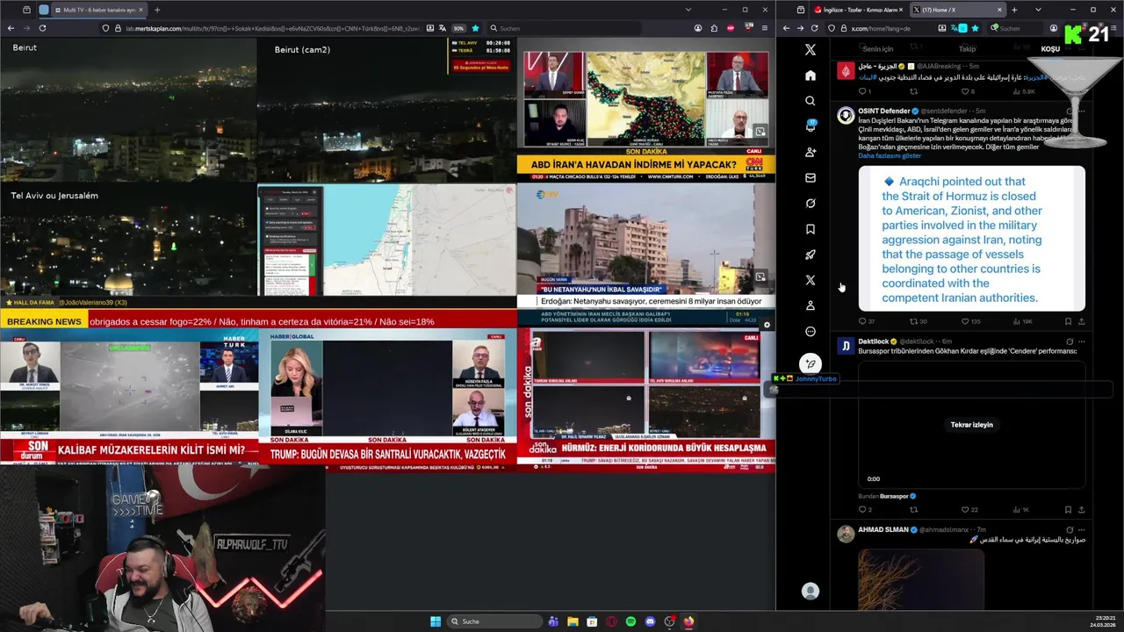This screenshot has height=632, width=1124.
Task: Switch to the KOŞU tab
Action: (x=1050, y=49)
